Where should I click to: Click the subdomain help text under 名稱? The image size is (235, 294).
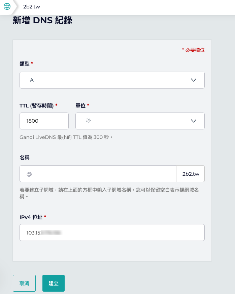point(109,193)
